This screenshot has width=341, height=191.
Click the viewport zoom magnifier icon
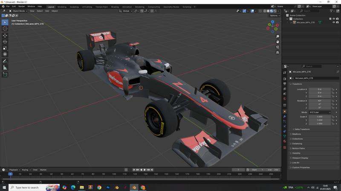[x=277, y=37]
